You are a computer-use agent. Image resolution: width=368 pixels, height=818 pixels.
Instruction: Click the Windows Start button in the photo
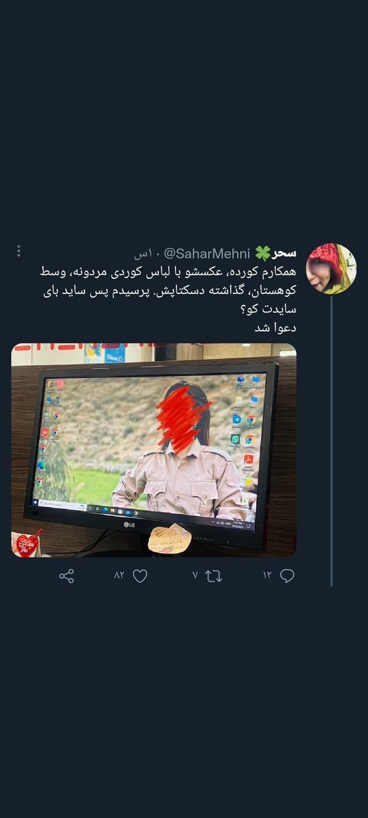tap(36, 503)
